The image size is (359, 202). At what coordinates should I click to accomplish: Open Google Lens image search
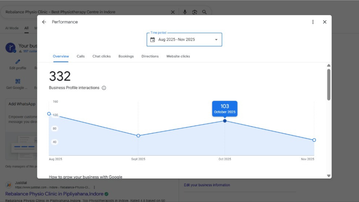195,12
